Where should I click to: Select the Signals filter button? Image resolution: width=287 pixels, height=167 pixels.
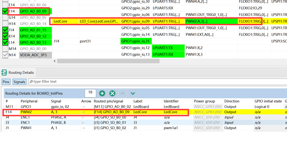20,82
